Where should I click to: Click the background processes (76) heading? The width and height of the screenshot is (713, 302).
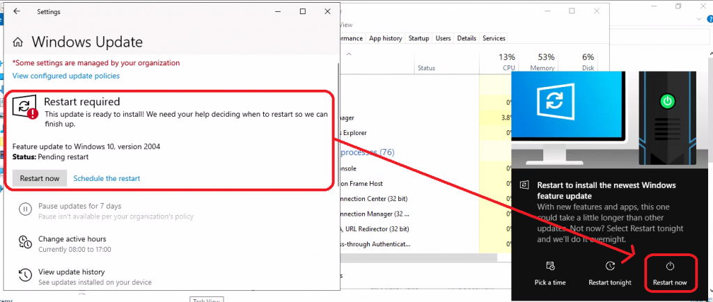368,152
